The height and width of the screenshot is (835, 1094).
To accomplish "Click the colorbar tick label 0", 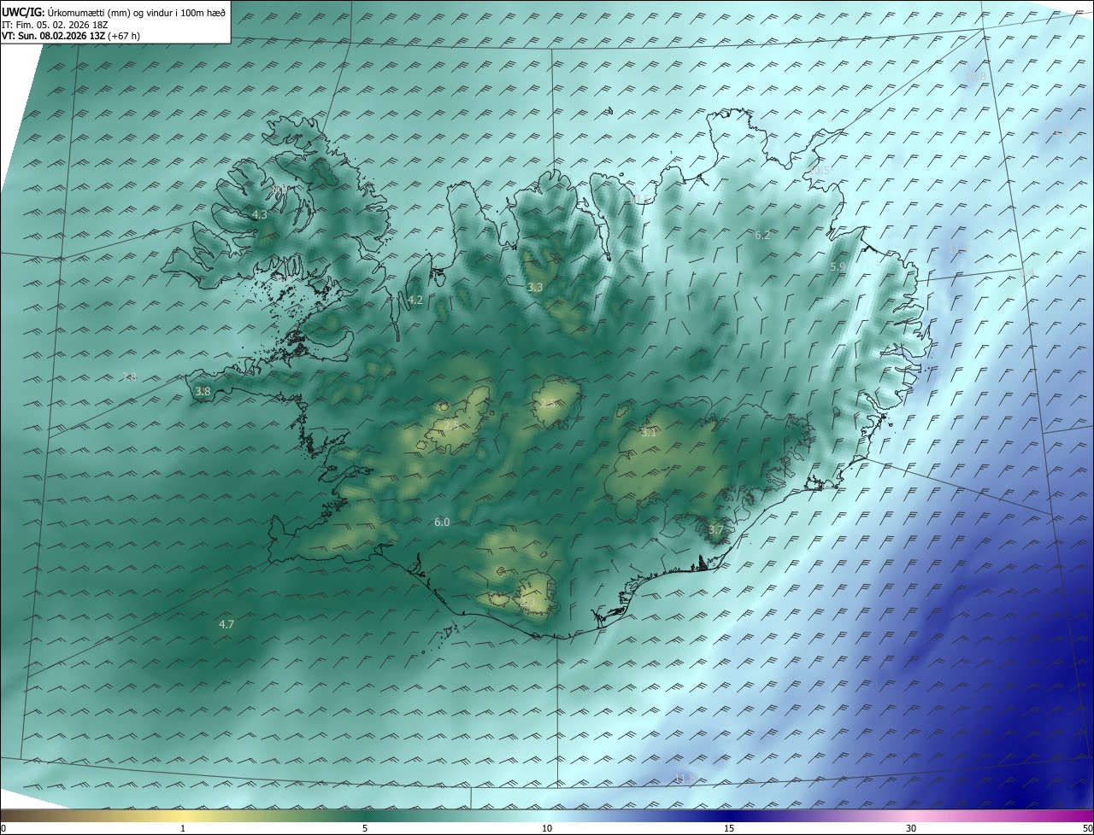I will click(x=3, y=828).
